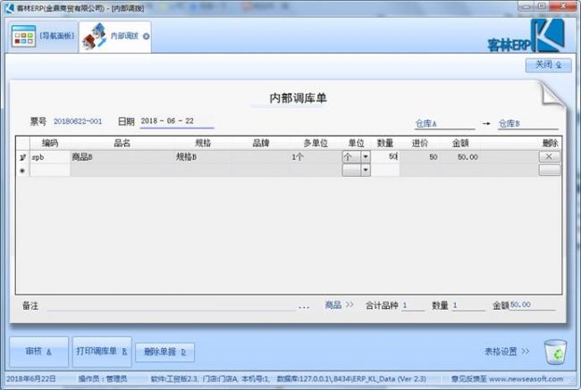581x390 pixels.
Task: Click the 关闭 close button
Action: tap(548, 65)
